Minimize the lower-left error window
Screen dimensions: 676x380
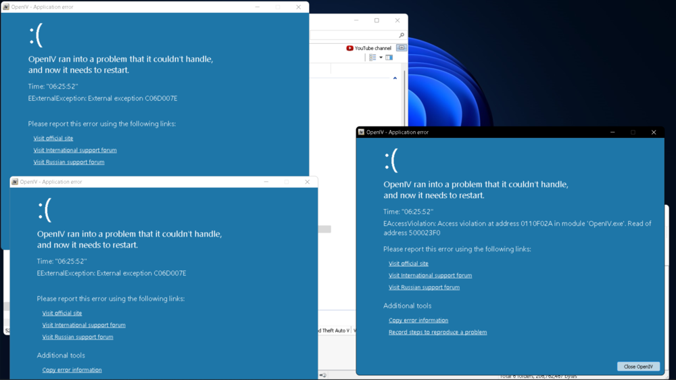(266, 182)
